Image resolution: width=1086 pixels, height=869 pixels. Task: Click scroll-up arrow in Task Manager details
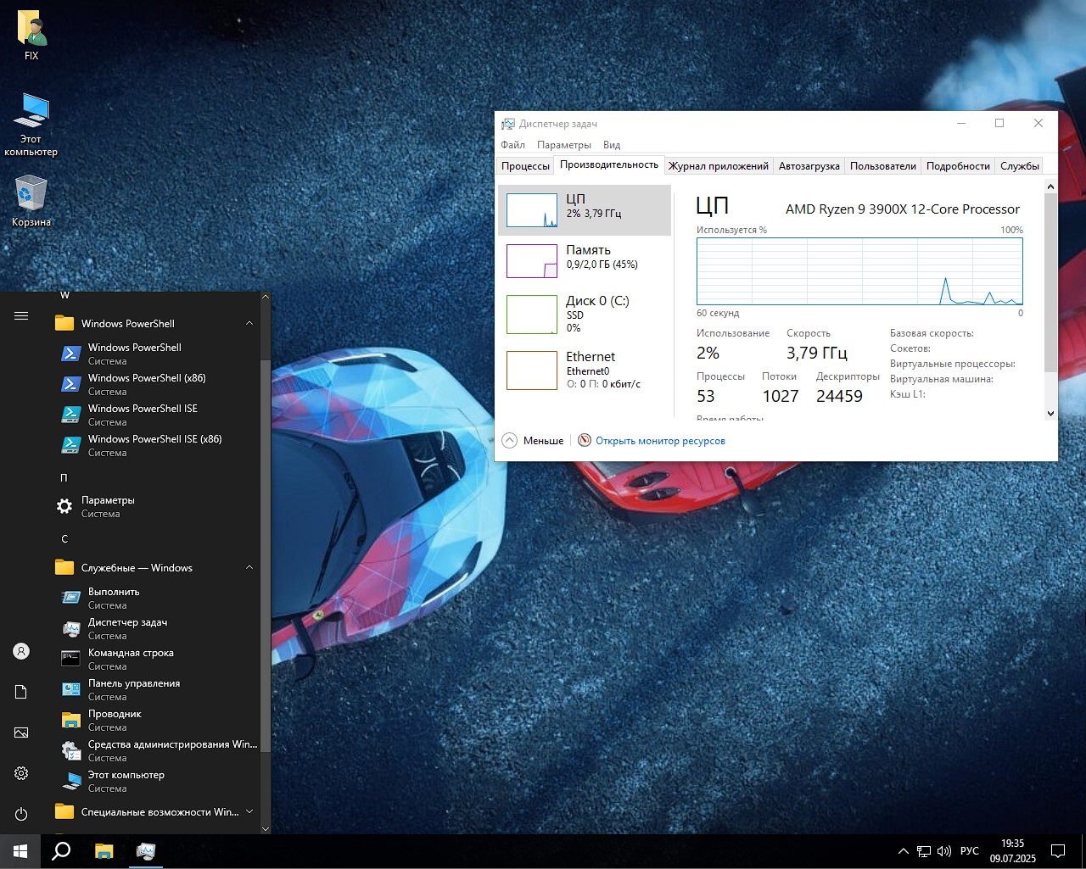1050,187
